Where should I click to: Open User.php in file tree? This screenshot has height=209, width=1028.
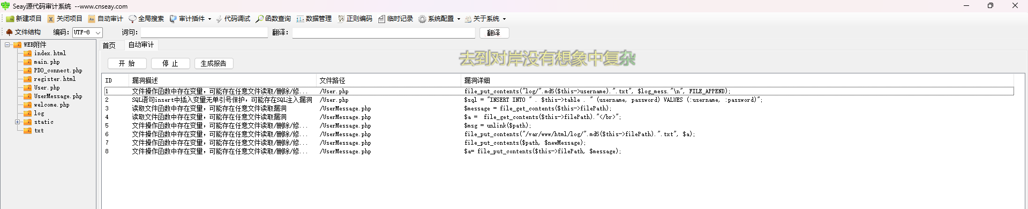[x=47, y=88]
